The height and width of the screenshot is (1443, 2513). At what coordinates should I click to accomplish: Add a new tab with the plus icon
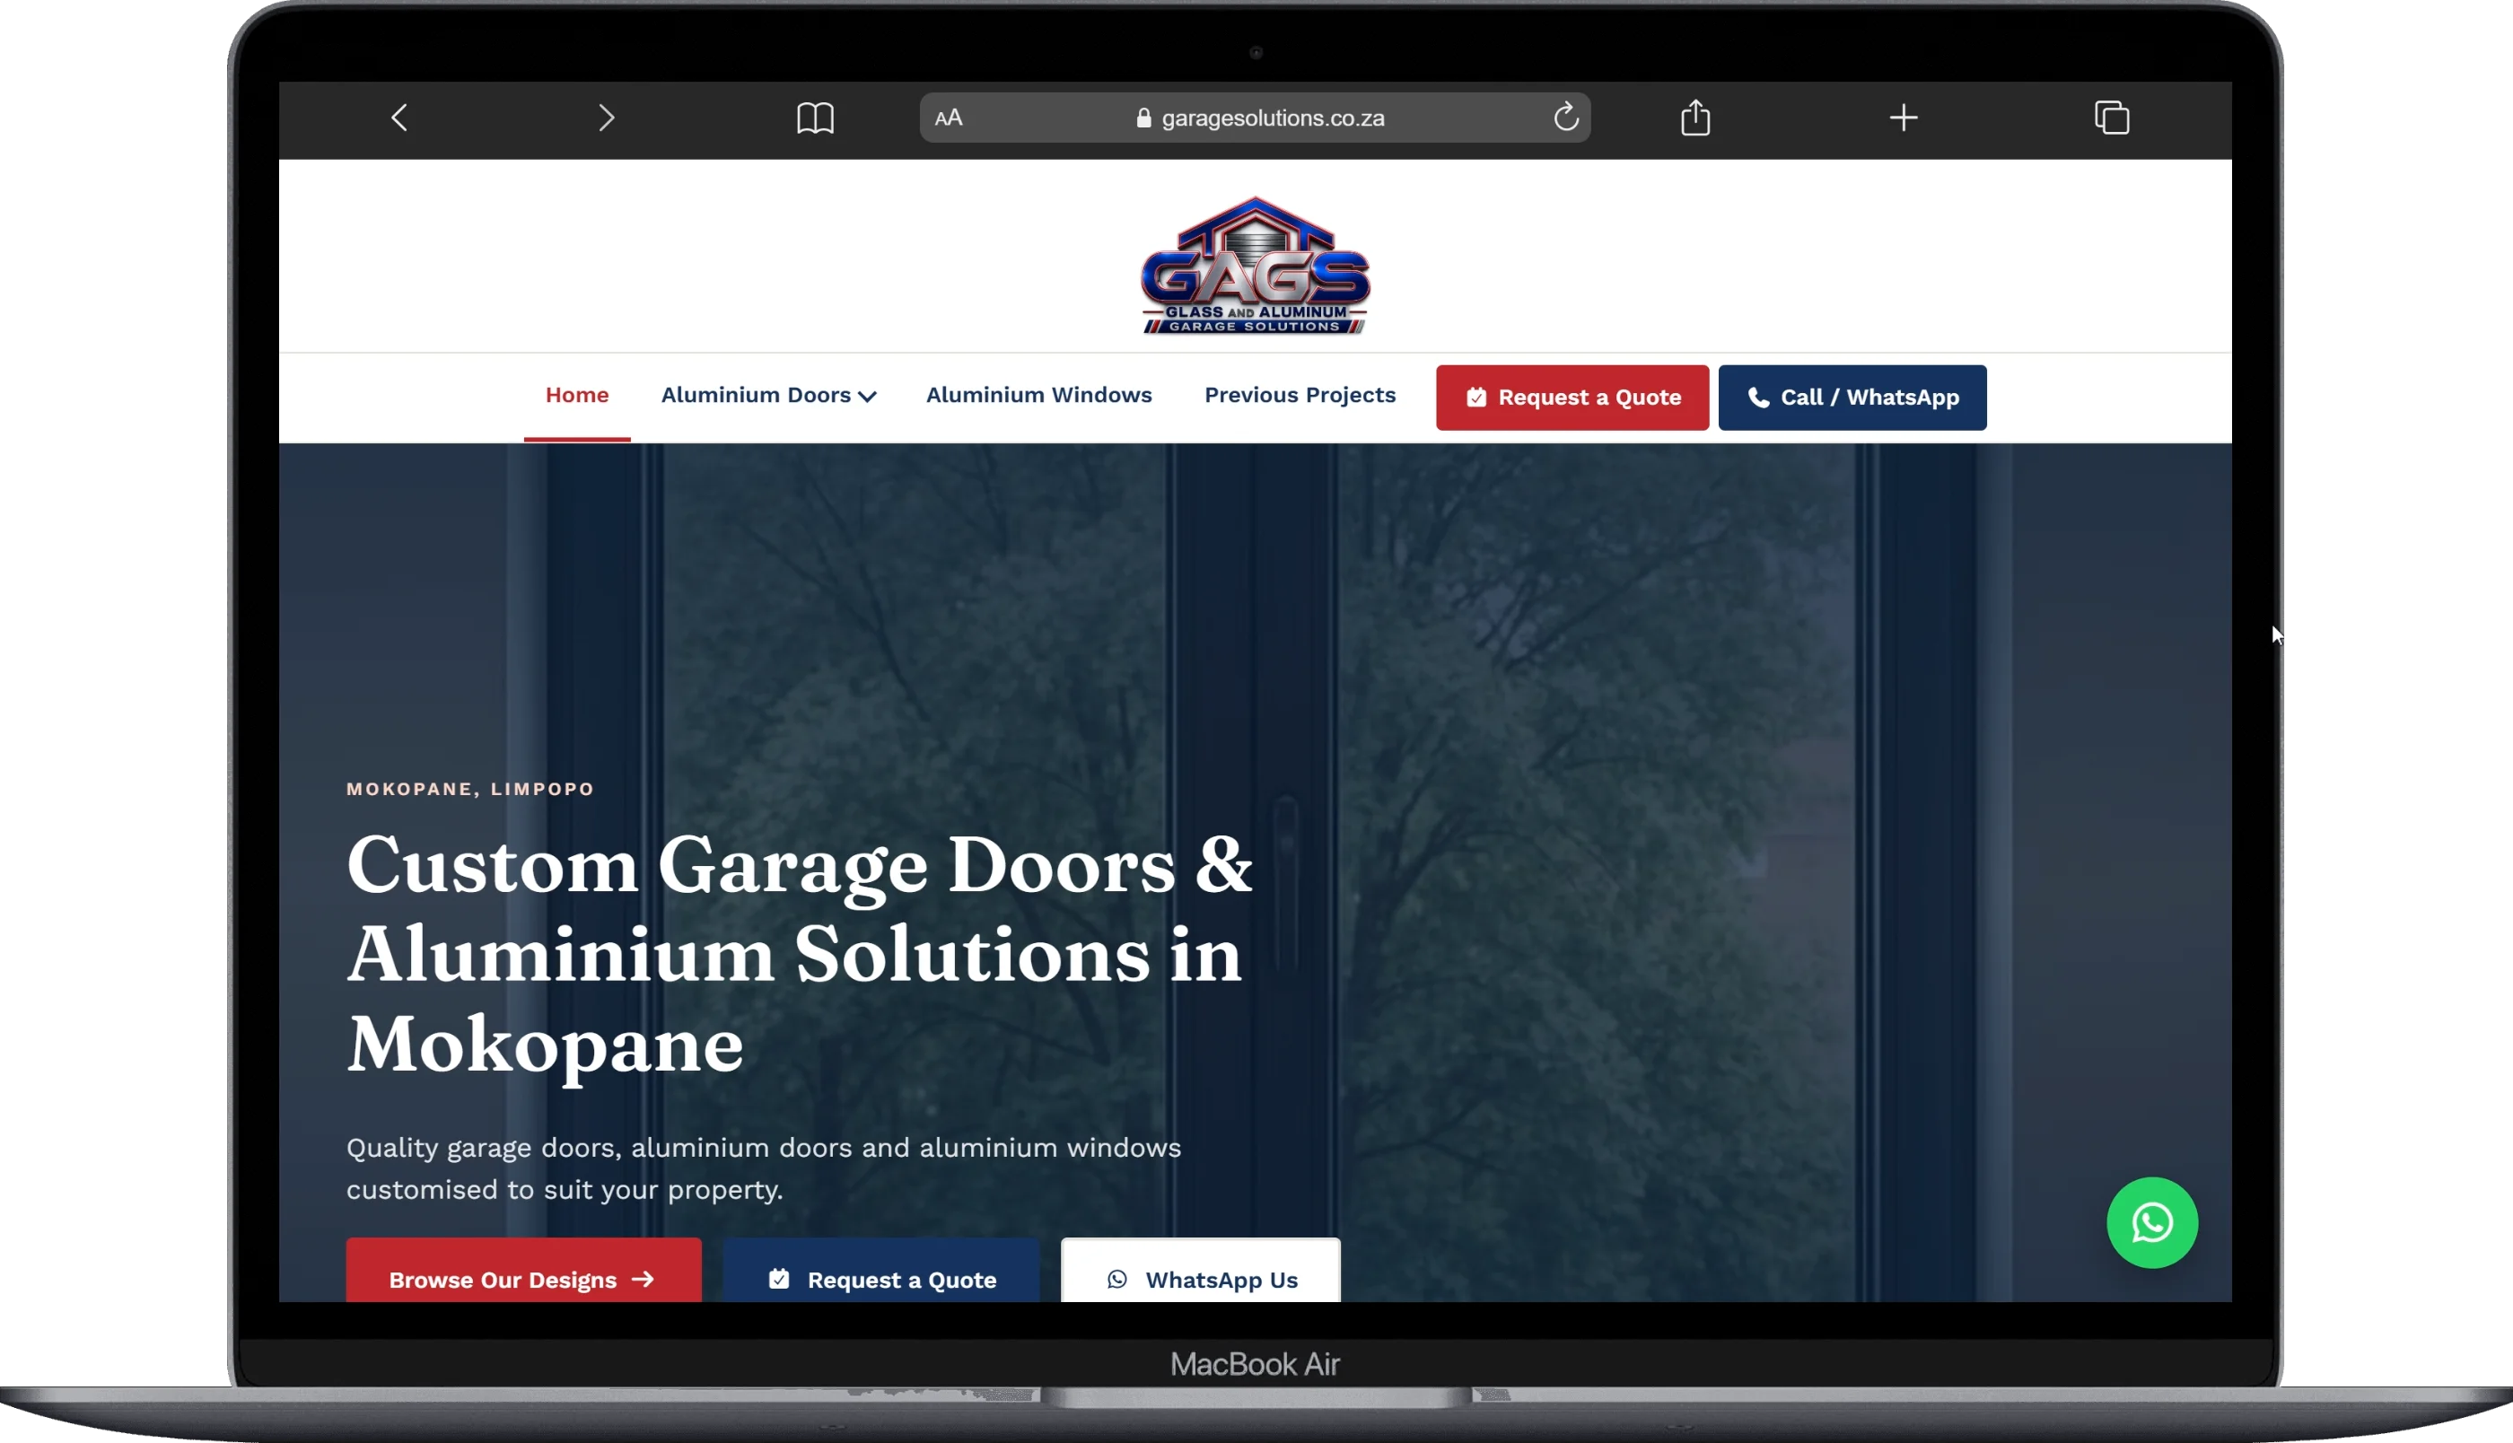point(1903,118)
